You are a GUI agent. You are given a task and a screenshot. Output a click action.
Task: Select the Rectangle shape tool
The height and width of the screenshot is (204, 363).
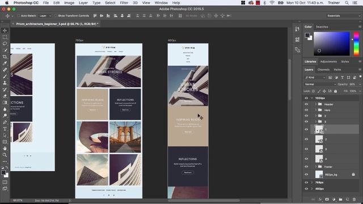5,142
